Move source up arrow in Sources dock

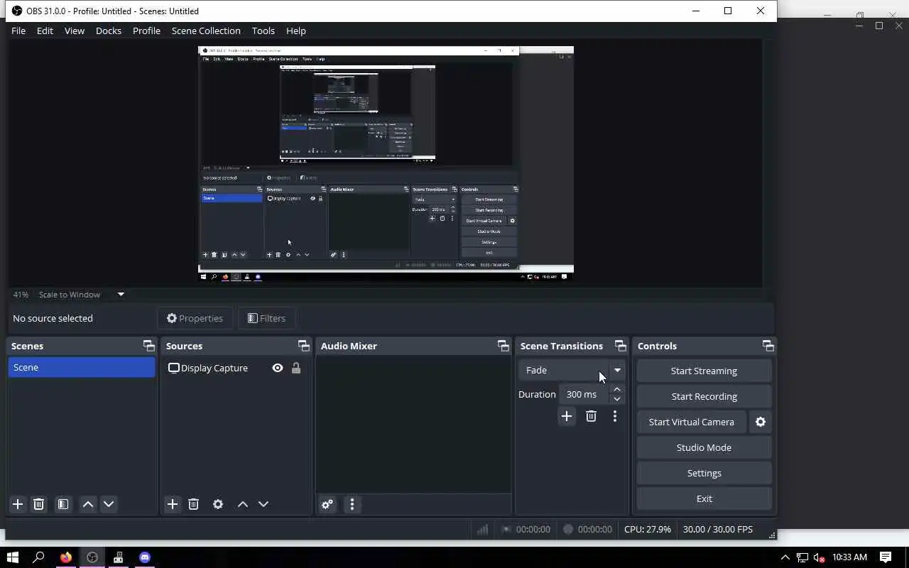coord(243,504)
